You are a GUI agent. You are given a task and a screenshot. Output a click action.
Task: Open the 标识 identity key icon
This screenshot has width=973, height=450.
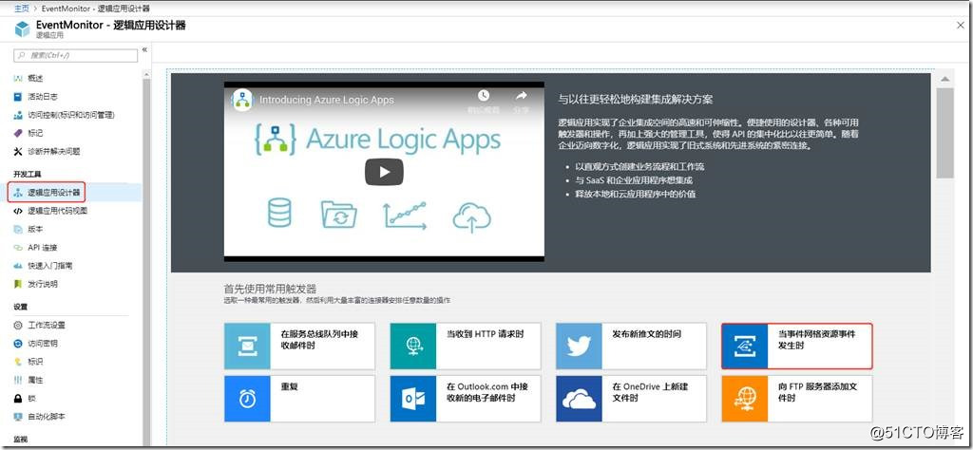[x=18, y=362]
